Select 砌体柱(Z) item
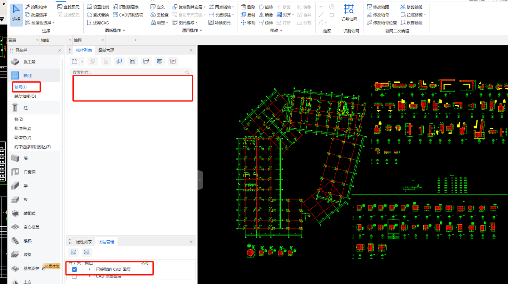This screenshot has height=284, width=508. pos(23,138)
